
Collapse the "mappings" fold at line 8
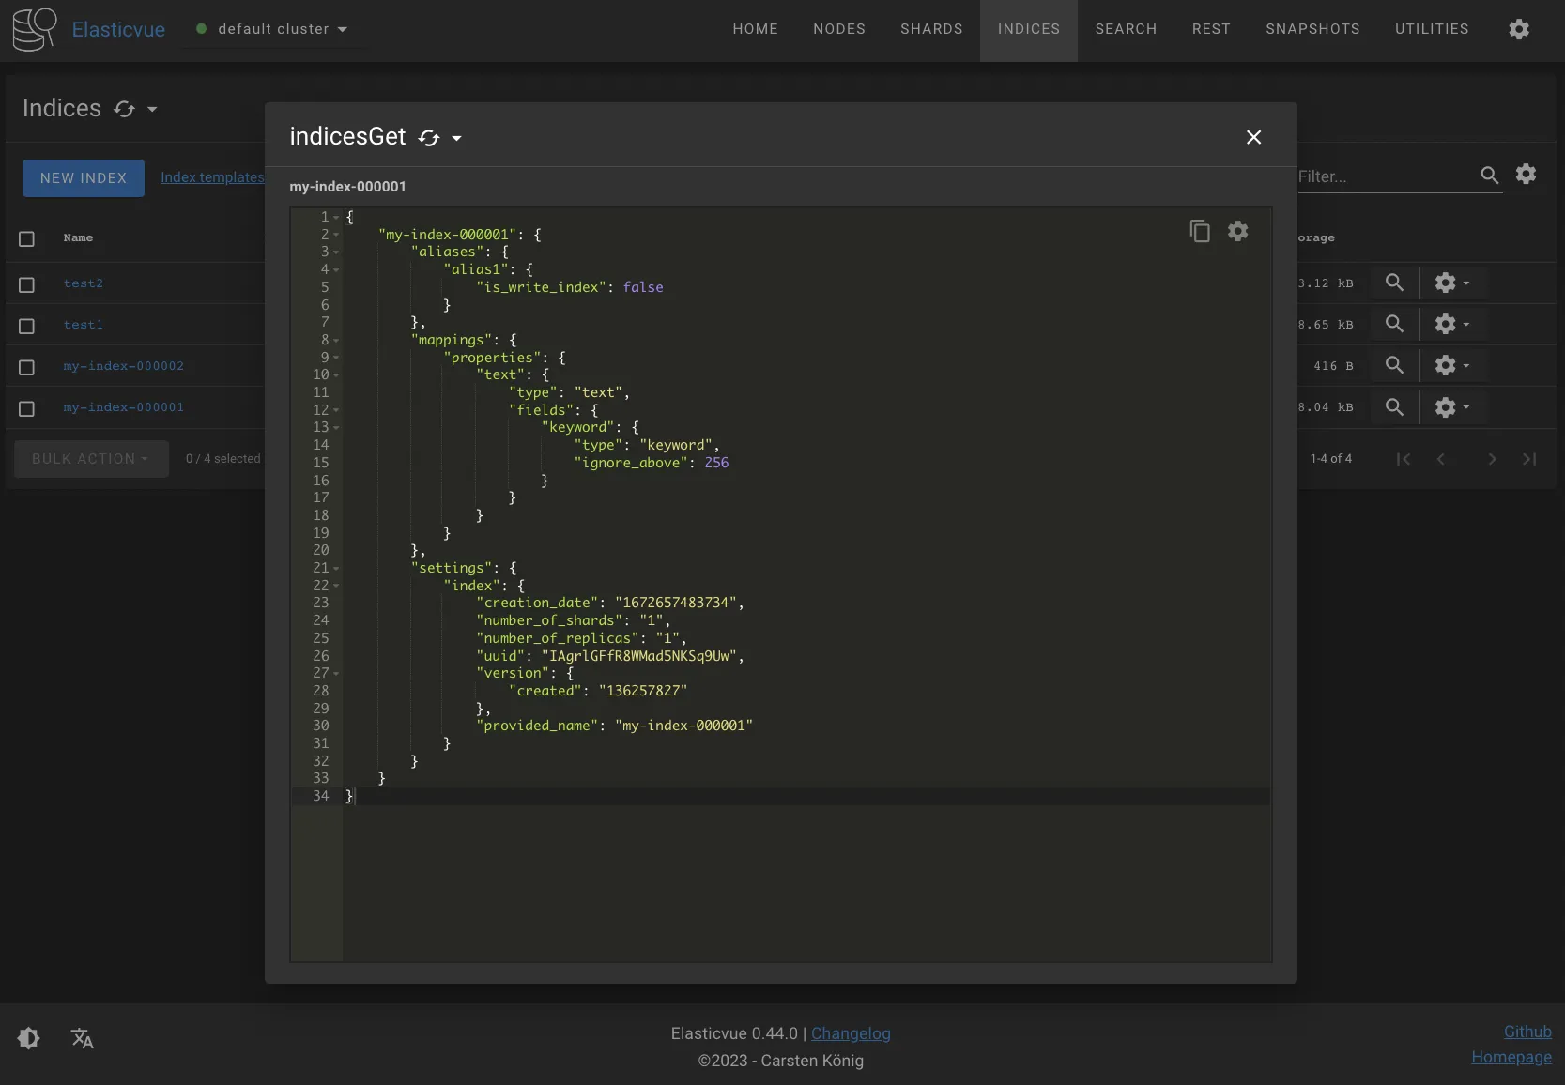click(x=336, y=341)
